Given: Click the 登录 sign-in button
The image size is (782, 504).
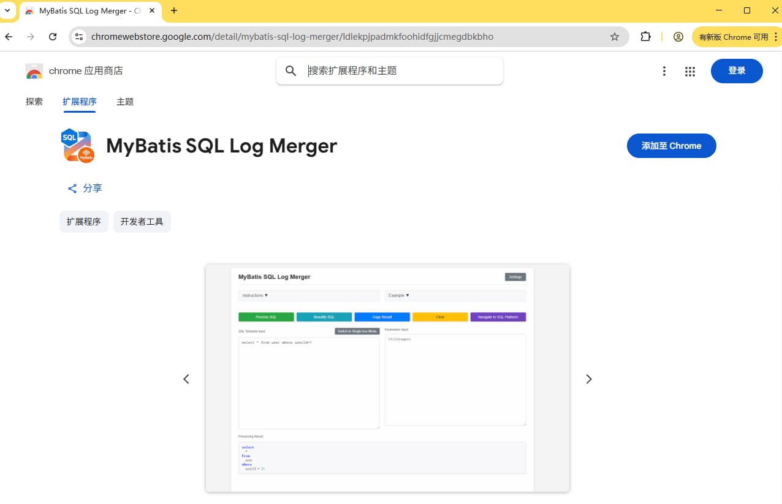Looking at the screenshot, I should 737,71.
